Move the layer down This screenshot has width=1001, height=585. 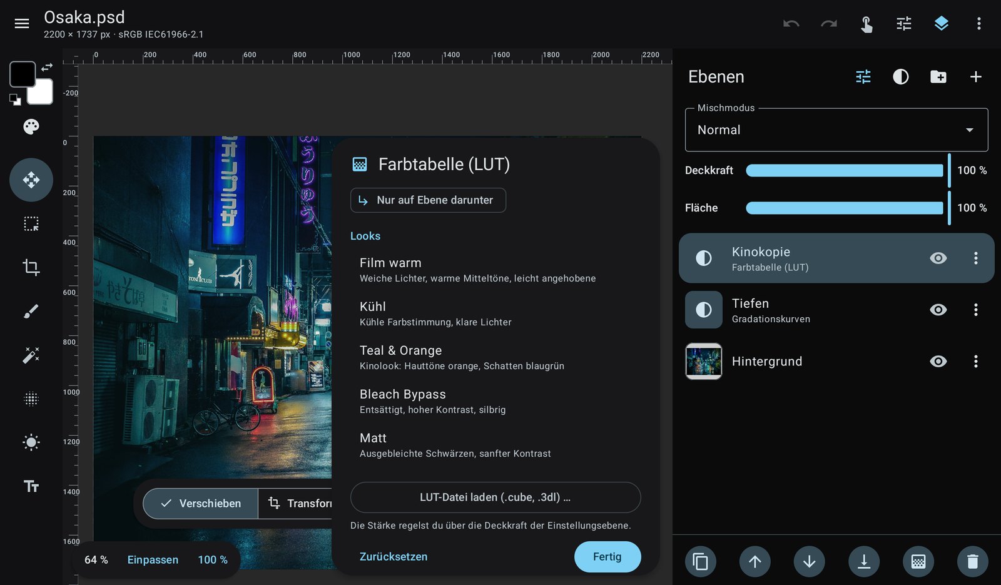[810, 562]
